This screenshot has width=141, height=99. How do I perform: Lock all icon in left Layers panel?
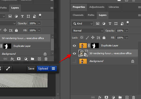coord(16,30)
